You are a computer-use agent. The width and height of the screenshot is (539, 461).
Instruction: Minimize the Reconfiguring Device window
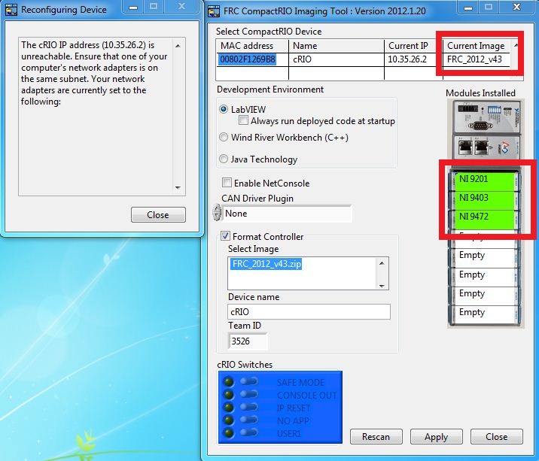(133, 7)
